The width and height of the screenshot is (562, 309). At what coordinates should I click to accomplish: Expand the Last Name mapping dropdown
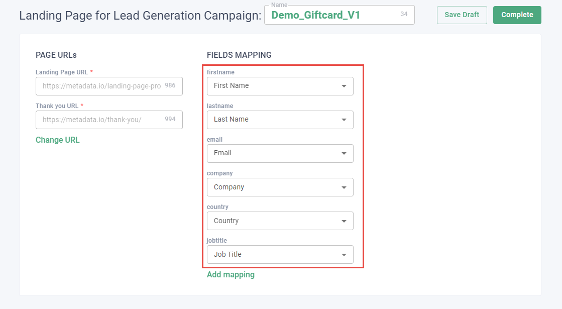point(274,120)
